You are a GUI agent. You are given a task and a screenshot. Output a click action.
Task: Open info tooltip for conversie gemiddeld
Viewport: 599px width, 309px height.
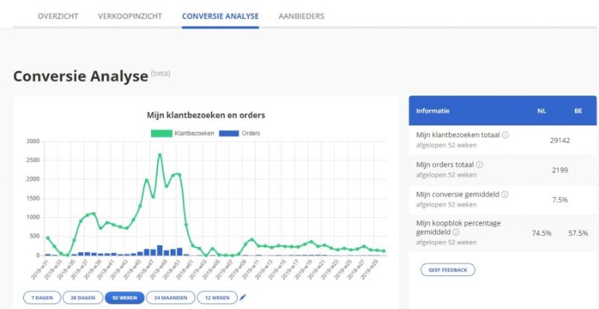click(x=506, y=195)
